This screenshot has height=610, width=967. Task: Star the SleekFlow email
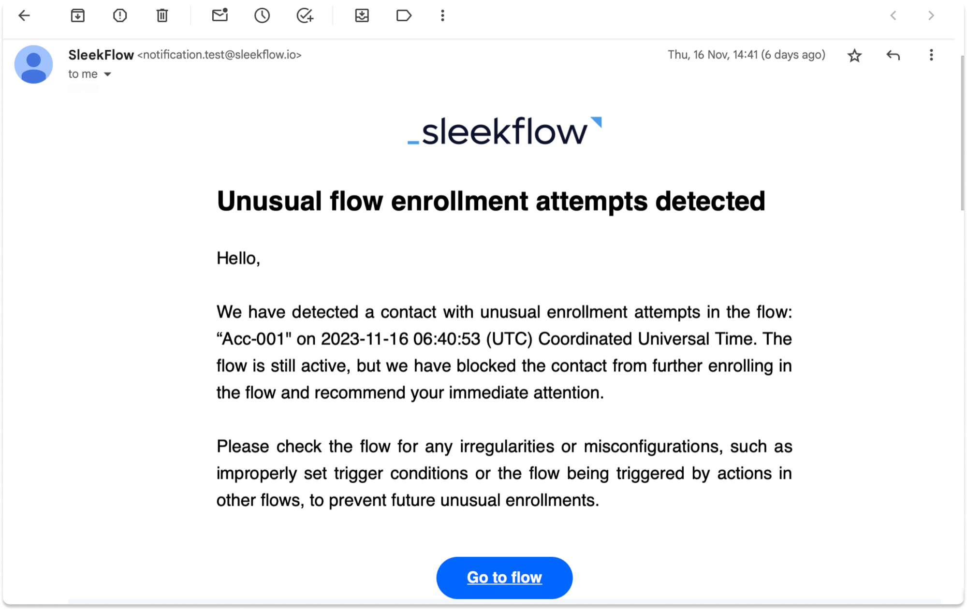point(854,56)
